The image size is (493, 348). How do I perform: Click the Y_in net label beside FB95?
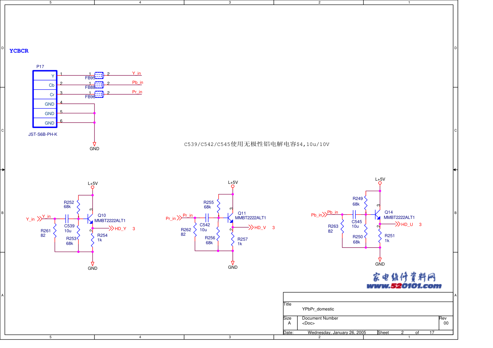[137, 73]
